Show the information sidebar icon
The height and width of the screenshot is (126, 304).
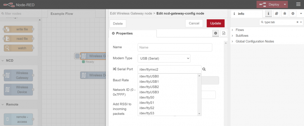pyautogui.click(x=268, y=14)
